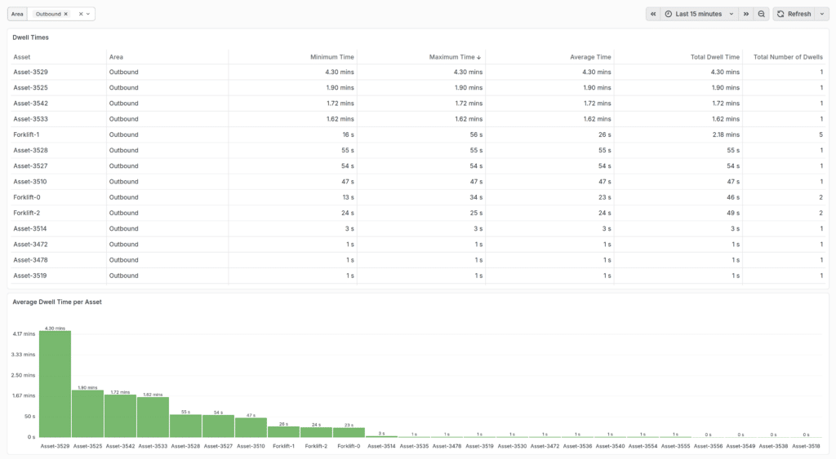Click Forklift-0 minimum time 13 s
This screenshot has width=836, height=459.
tap(348, 197)
